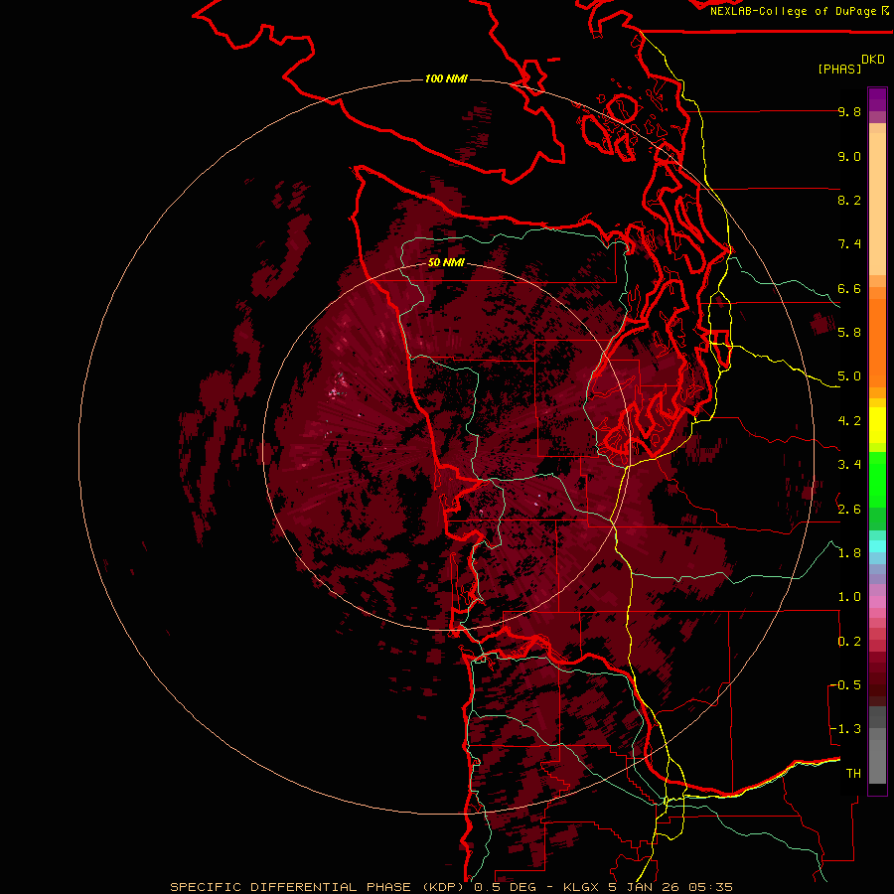Click the 9.8 value on the scale

849,111
